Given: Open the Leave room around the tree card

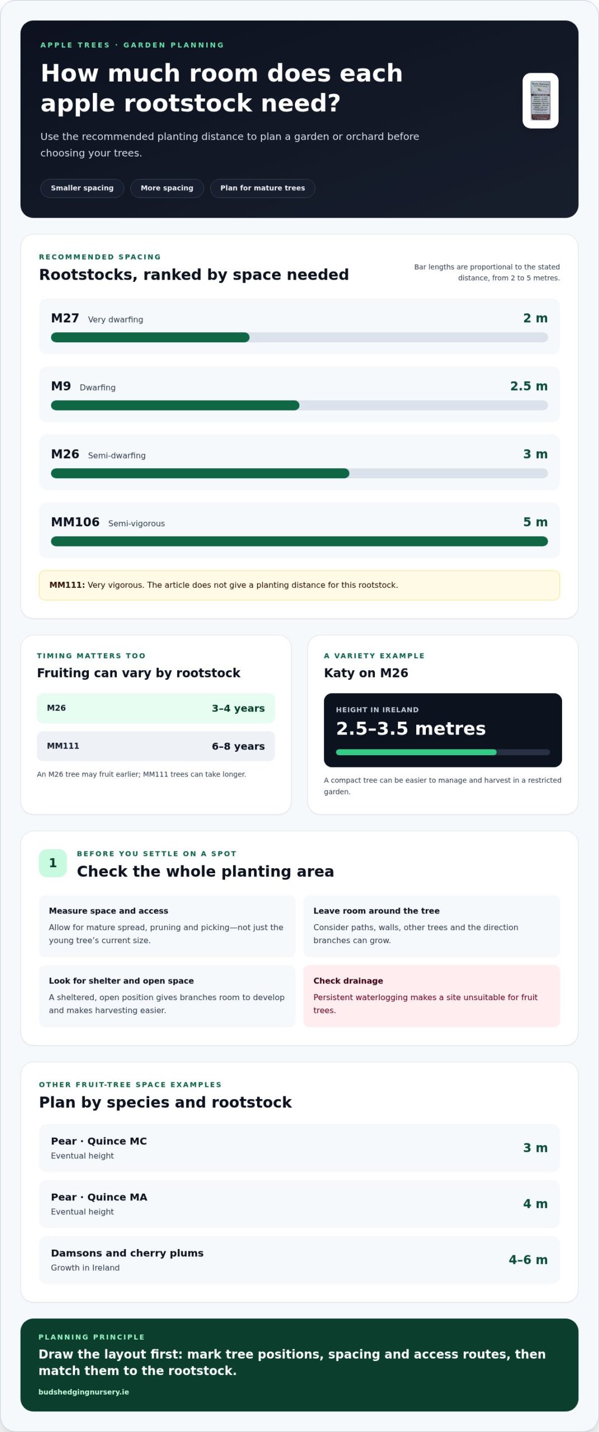Looking at the screenshot, I should coord(432,926).
